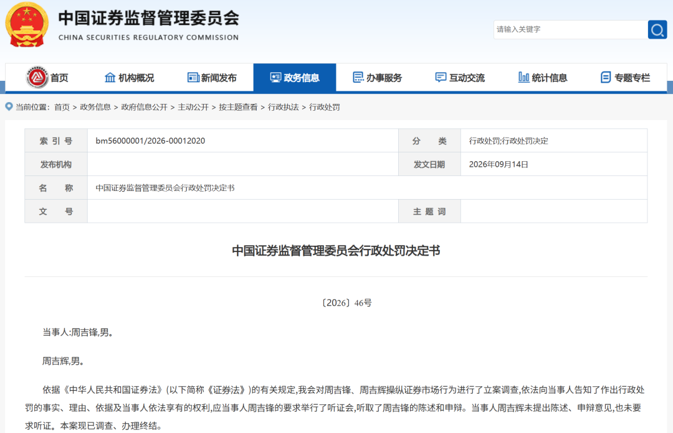Open the 首页 navigation tab
This screenshot has width=673, height=433.
pyautogui.click(x=47, y=78)
